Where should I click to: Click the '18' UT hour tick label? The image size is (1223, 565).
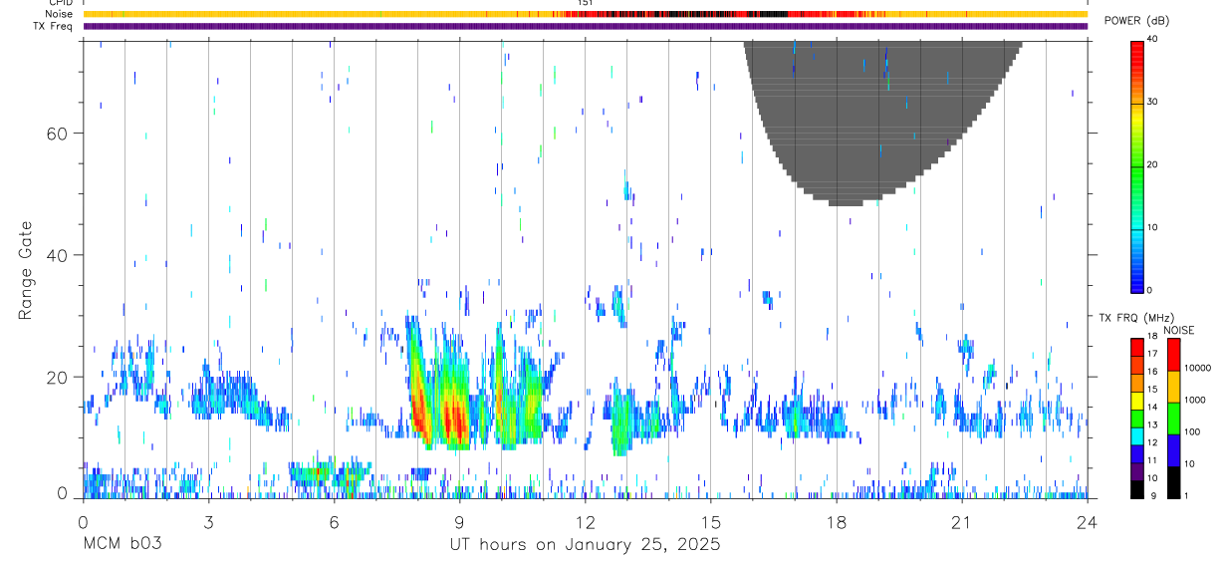pos(836,520)
